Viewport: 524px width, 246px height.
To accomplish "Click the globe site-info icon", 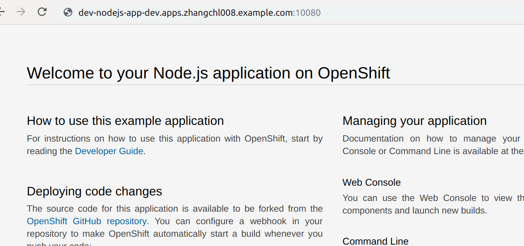I will point(68,13).
